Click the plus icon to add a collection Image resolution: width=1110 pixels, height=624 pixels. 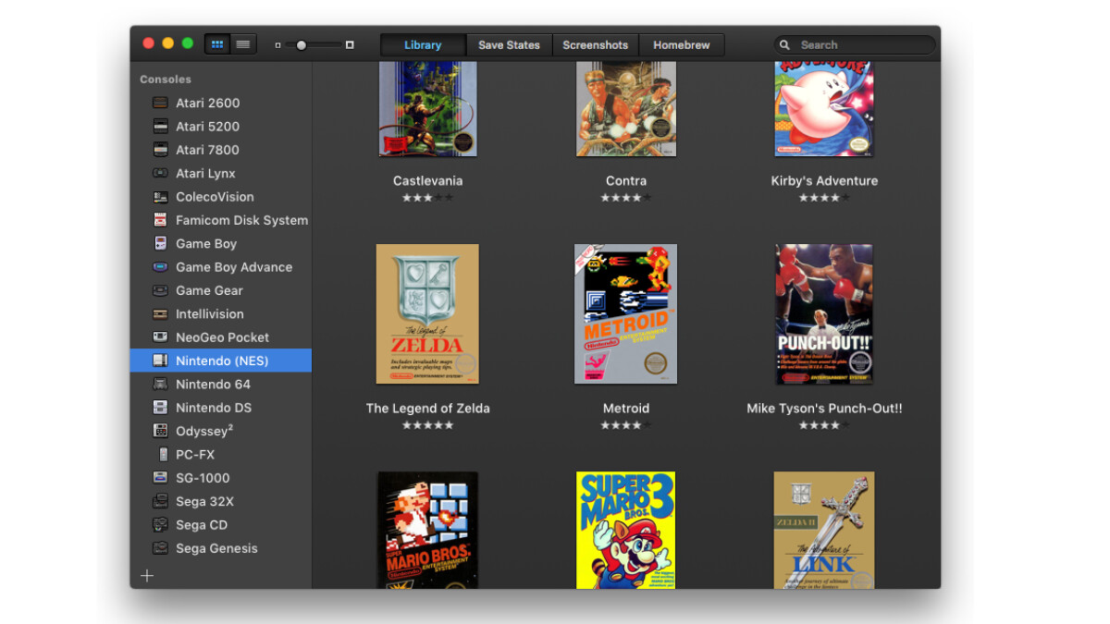pos(147,576)
